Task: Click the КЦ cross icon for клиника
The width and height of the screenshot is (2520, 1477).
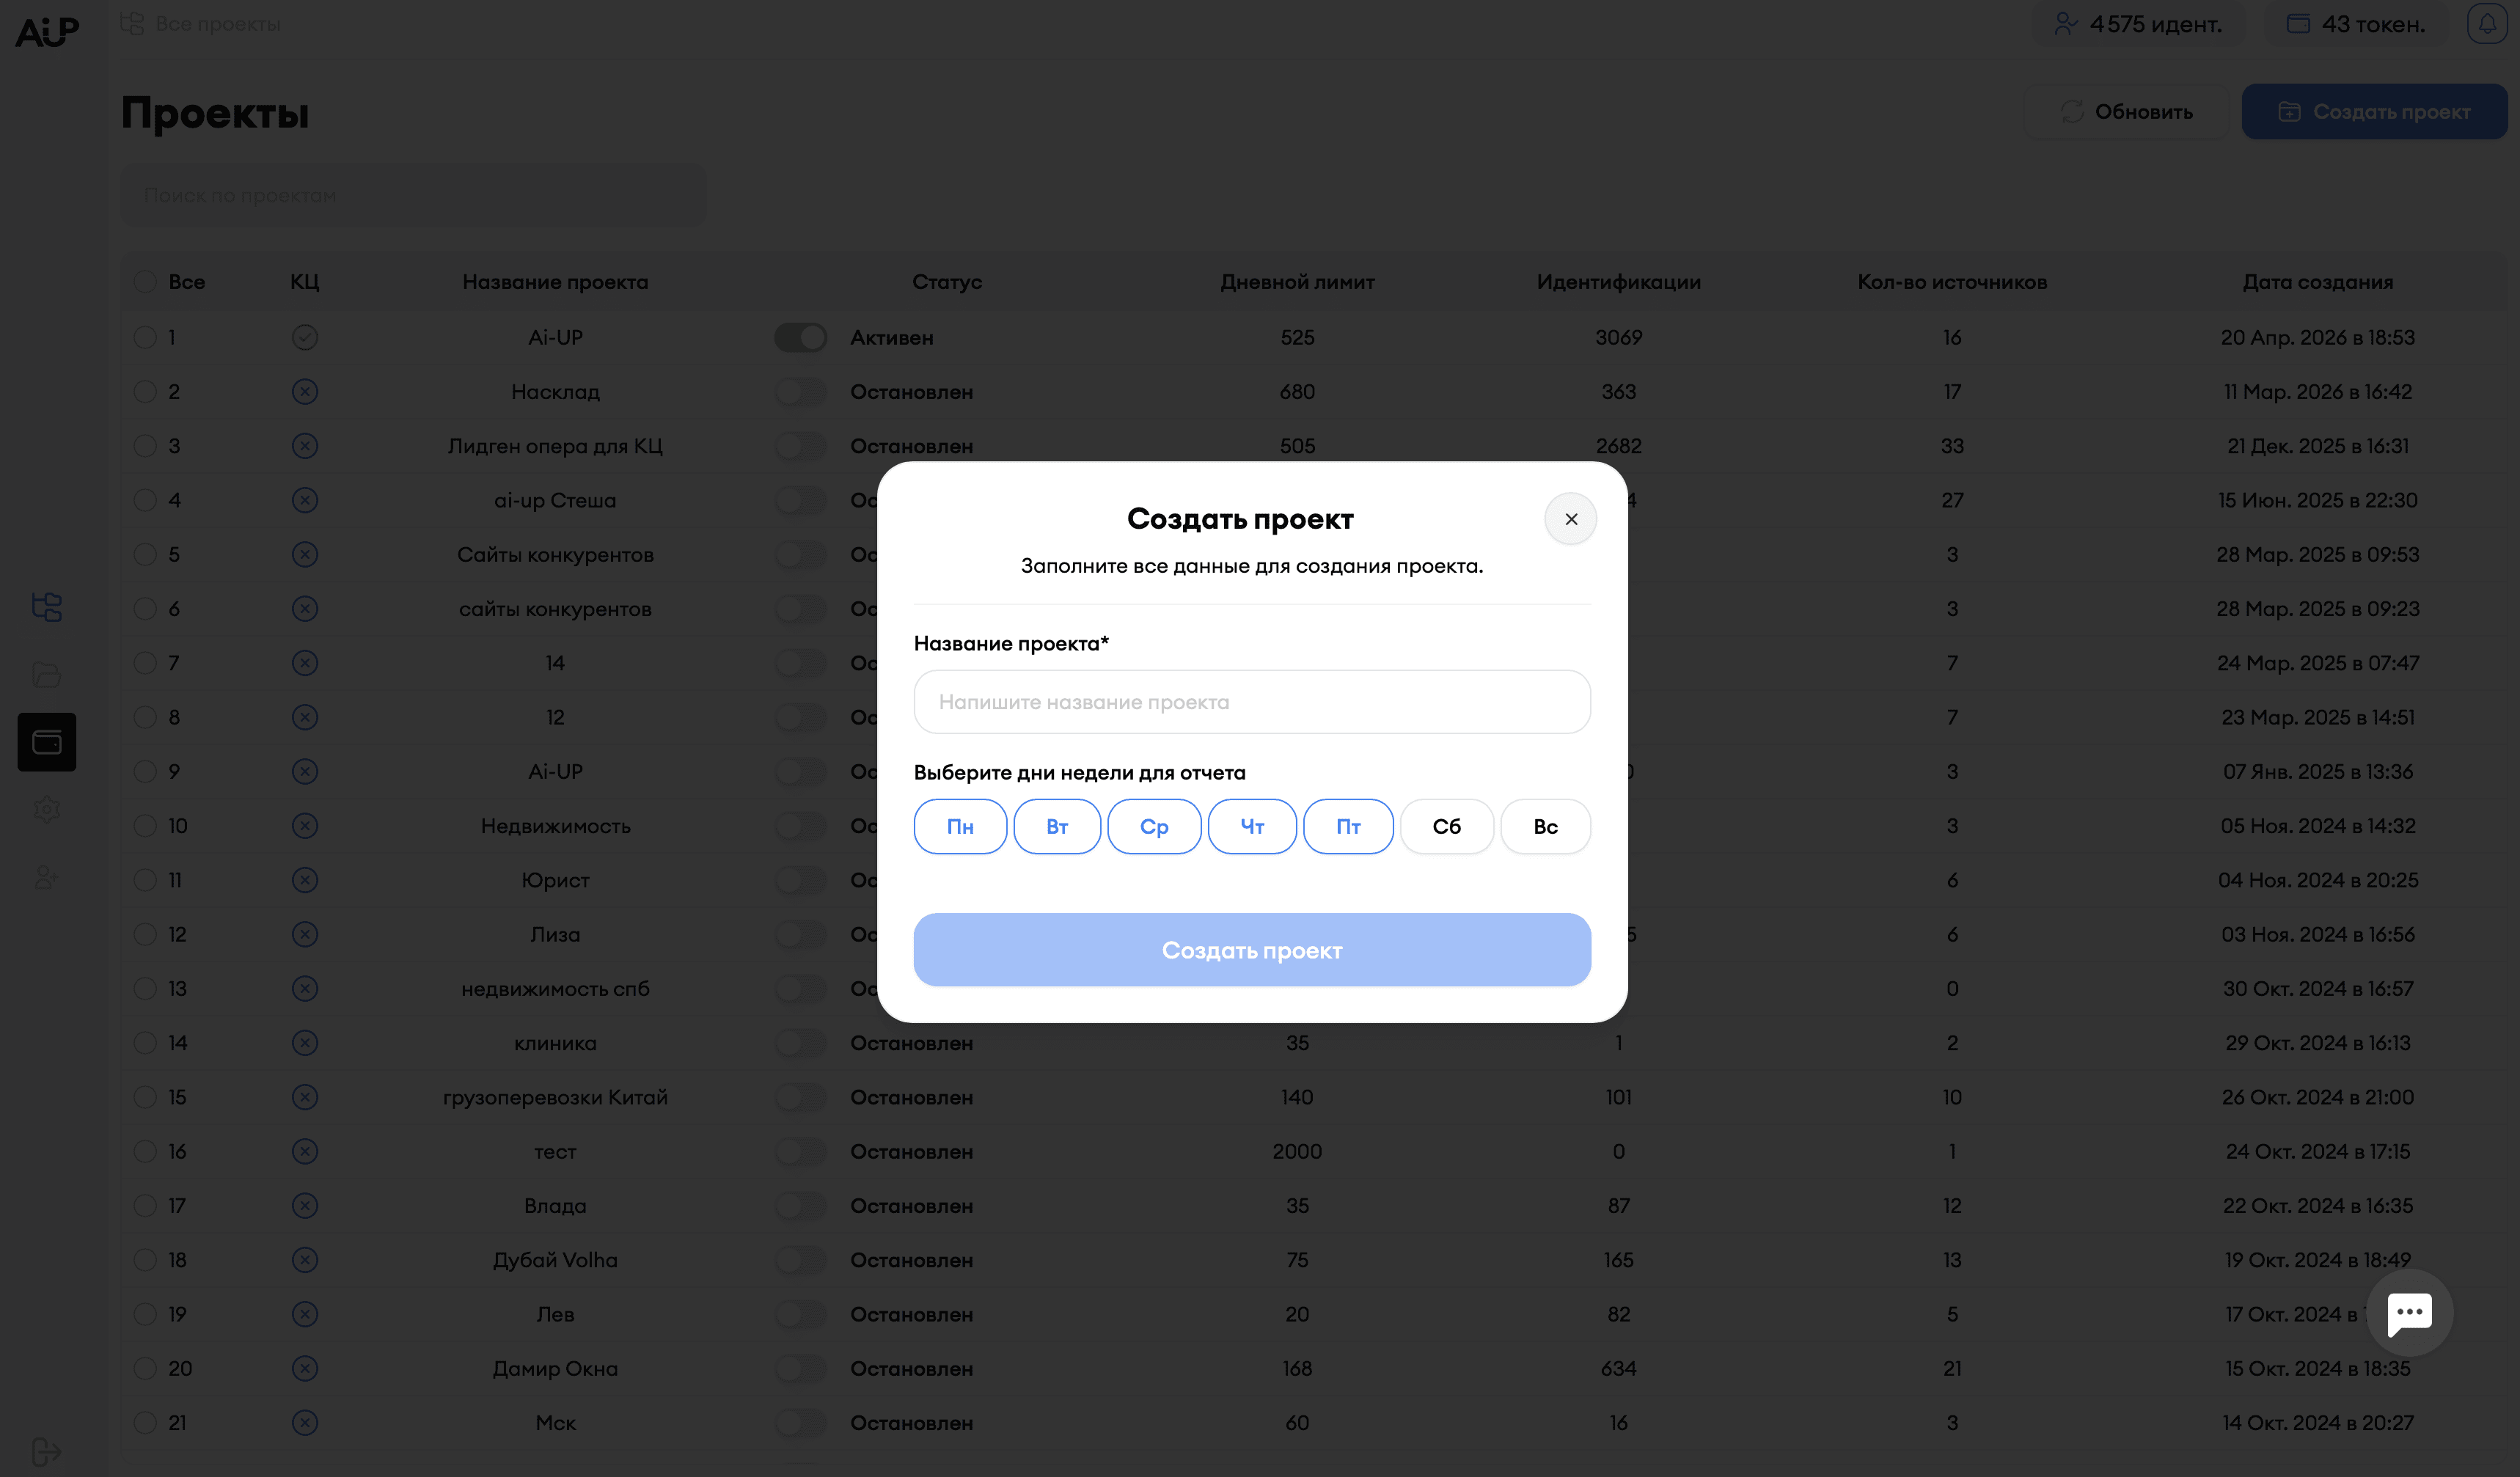Action: pos(305,1043)
